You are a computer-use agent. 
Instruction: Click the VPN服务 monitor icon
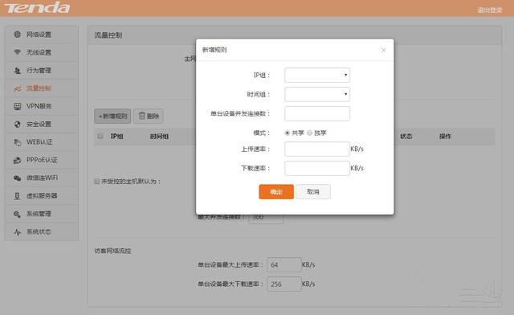(18, 106)
